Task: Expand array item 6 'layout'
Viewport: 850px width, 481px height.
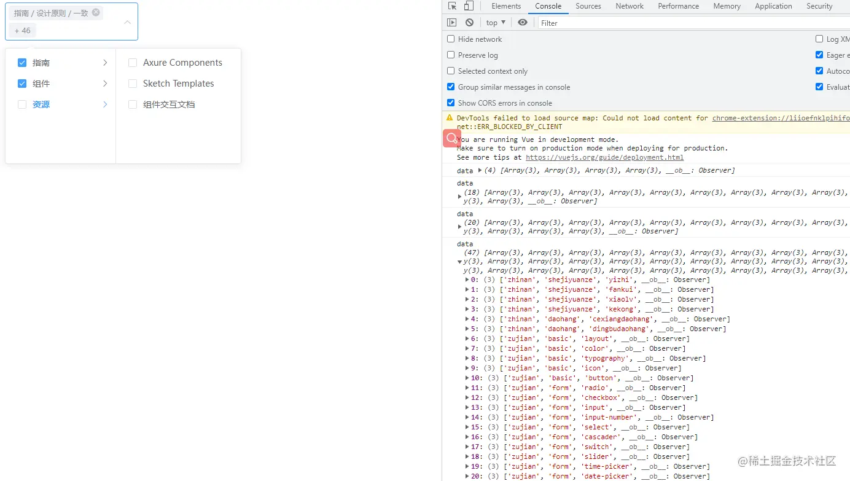Action: (x=467, y=338)
